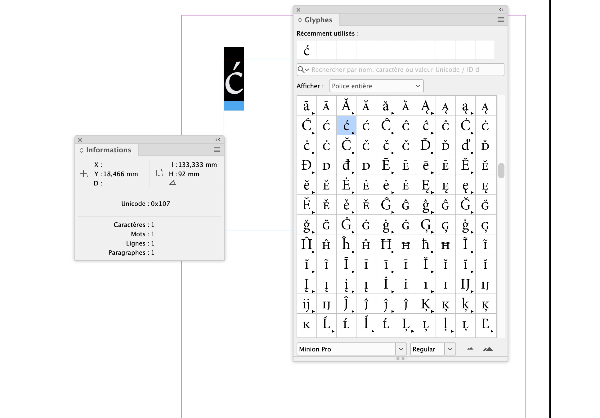Click the width/height dimensions icon in Informations
Image resolution: width=600 pixels, height=418 pixels.
[x=159, y=172]
